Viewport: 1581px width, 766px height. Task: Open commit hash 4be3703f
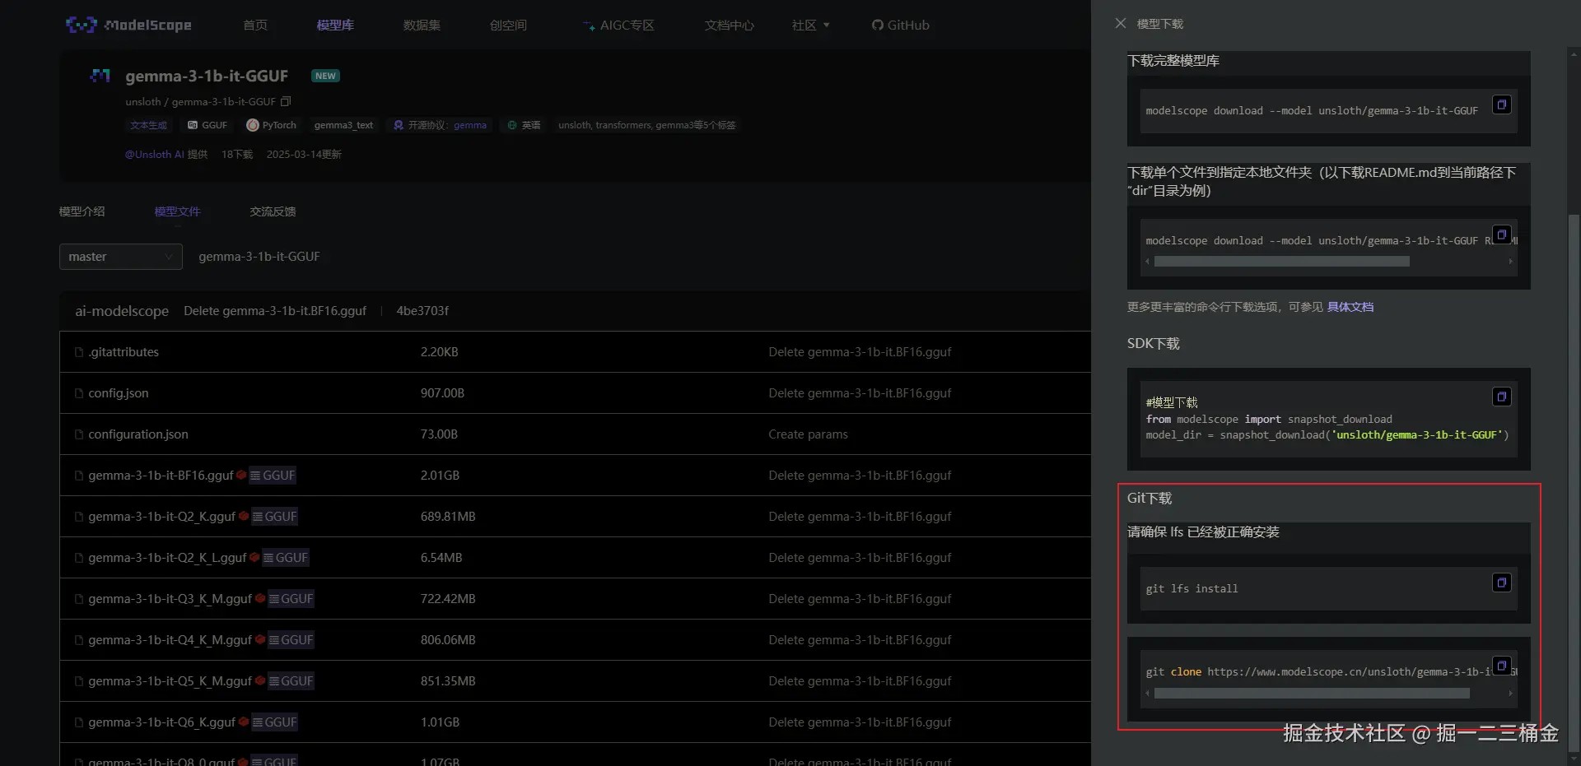tap(422, 311)
